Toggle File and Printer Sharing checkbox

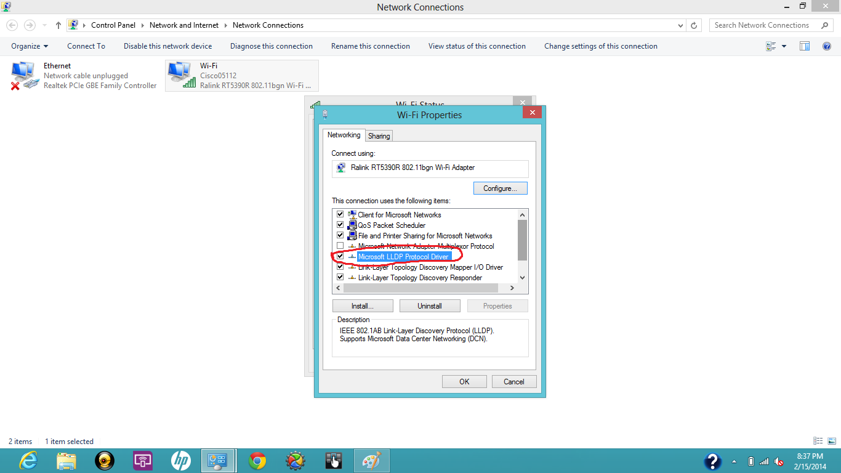click(340, 235)
